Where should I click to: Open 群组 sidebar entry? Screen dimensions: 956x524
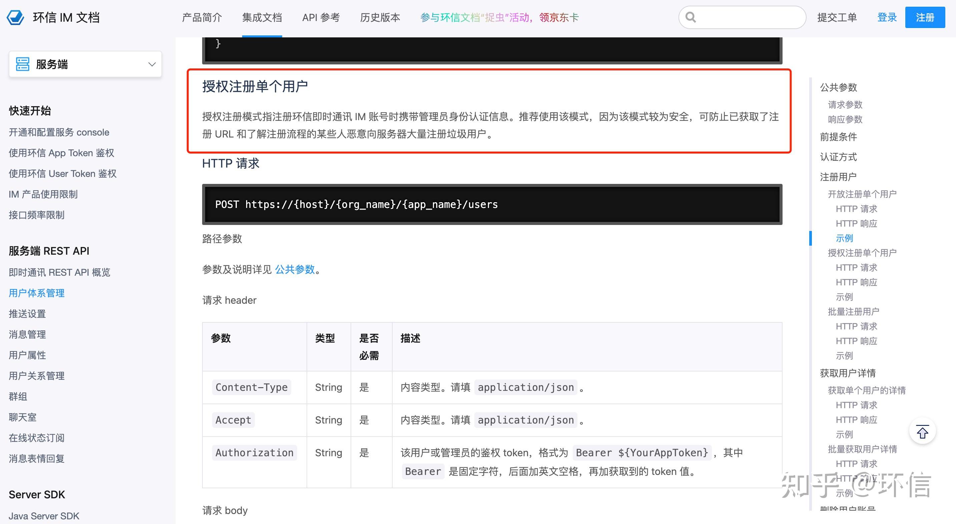click(x=18, y=396)
